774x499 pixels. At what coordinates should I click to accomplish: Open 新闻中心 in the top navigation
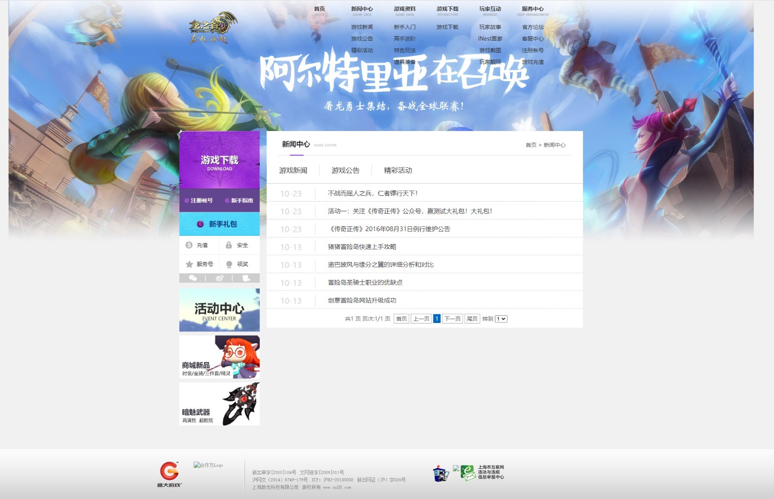[362, 9]
